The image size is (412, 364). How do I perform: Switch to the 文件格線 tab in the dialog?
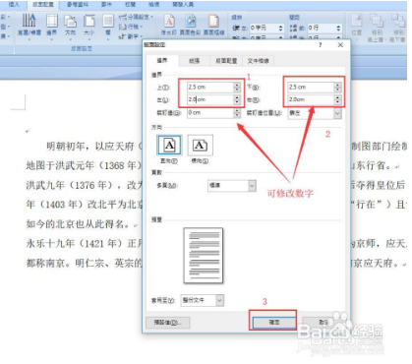(x=258, y=61)
